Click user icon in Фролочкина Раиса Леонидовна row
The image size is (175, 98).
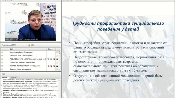pyautogui.click(x=57, y=52)
